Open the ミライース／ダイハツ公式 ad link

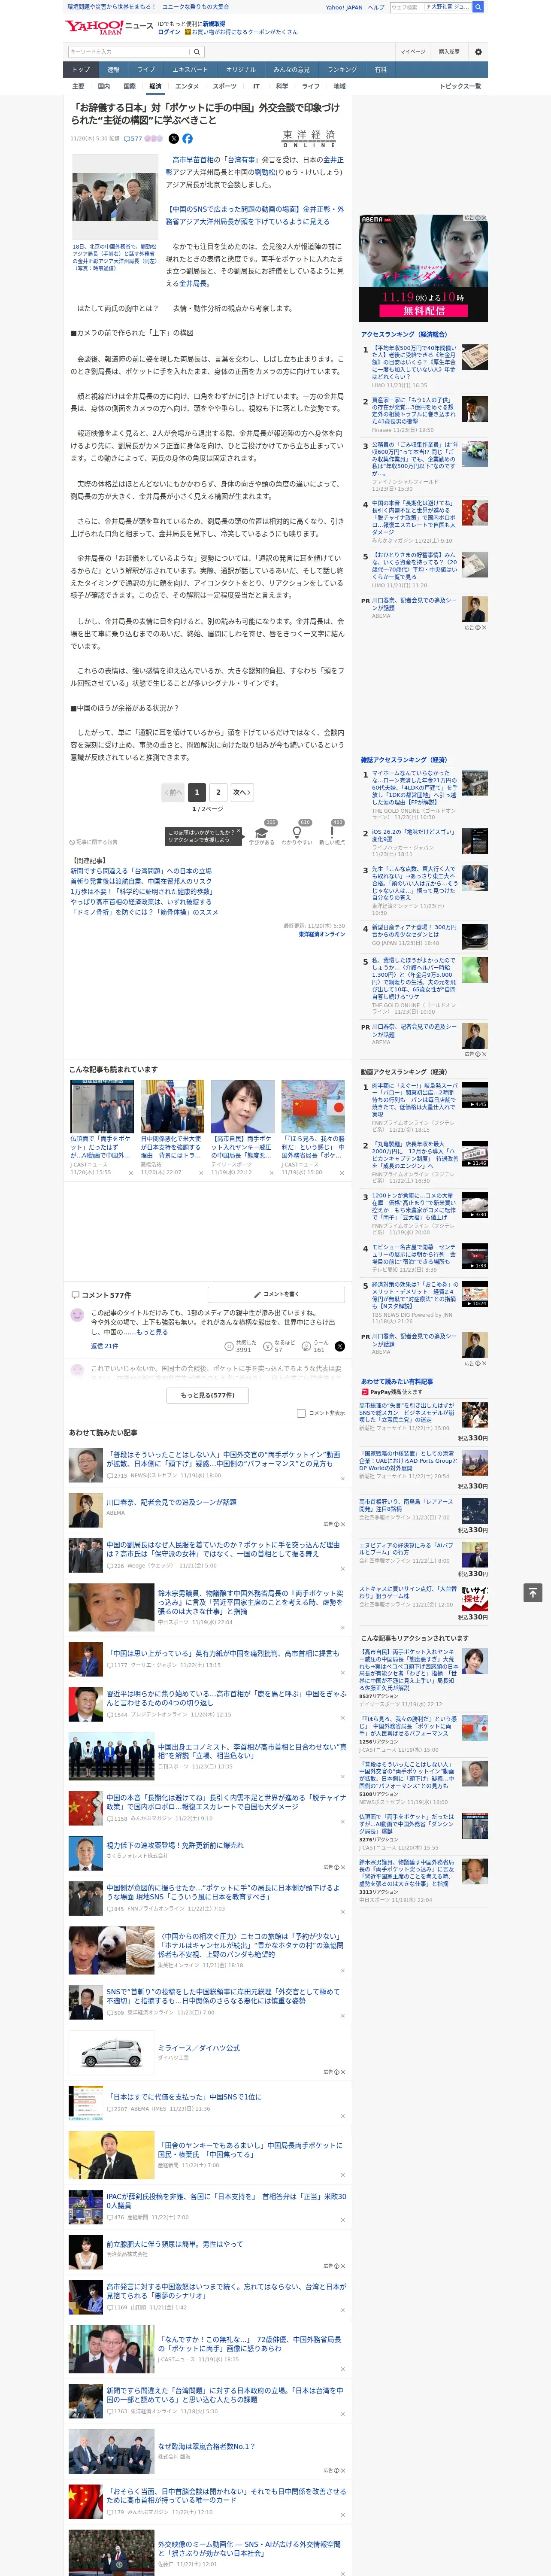click(x=199, y=2048)
